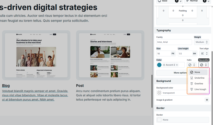Select the left margin value
213x125 pixels.
[x=164, y=11]
